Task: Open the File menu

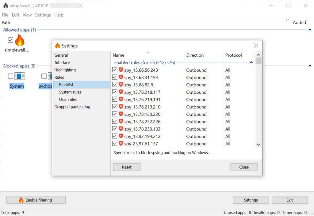Action: click(x=5, y=15)
